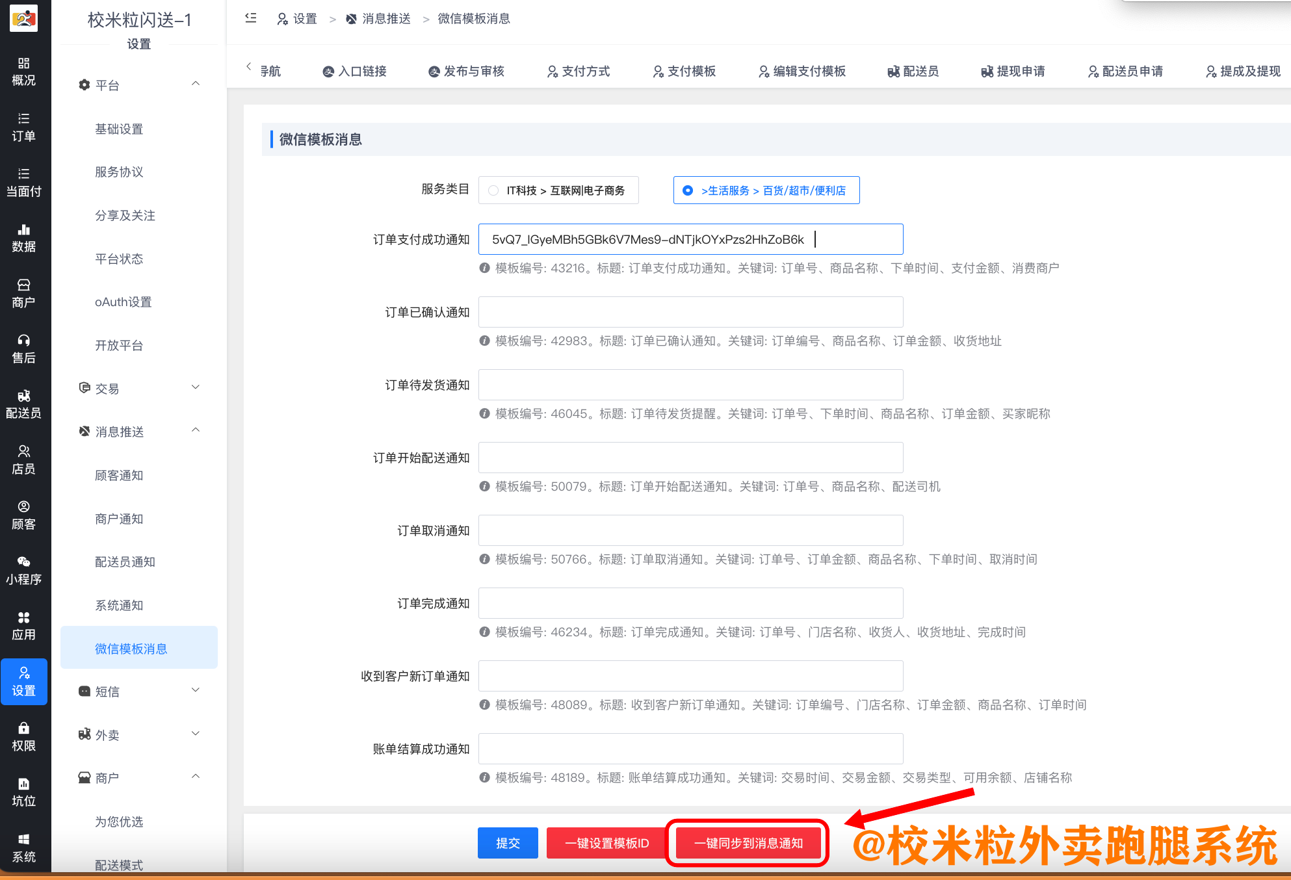Select the 订单 icon in the sidebar
This screenshot has height=880, width=1291.
point(25,125)
